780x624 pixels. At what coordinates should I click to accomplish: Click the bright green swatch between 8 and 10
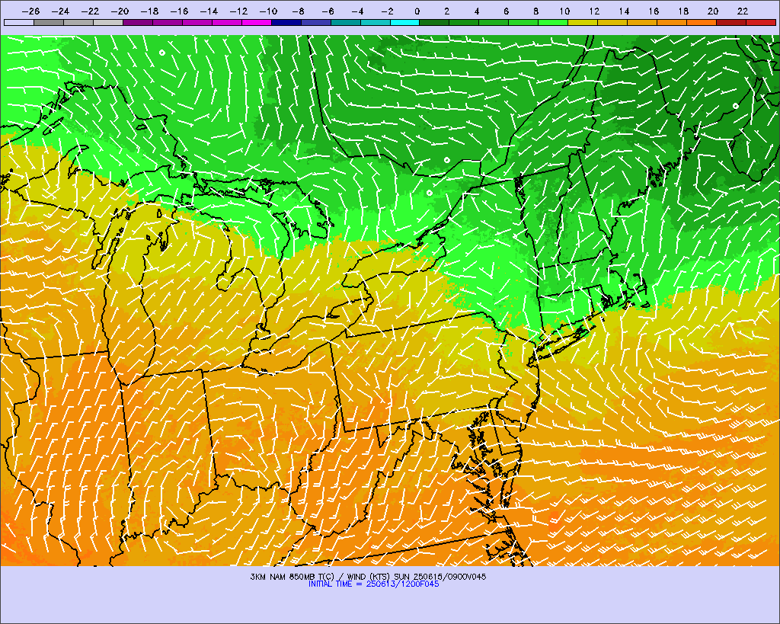(x=553, y=22)
